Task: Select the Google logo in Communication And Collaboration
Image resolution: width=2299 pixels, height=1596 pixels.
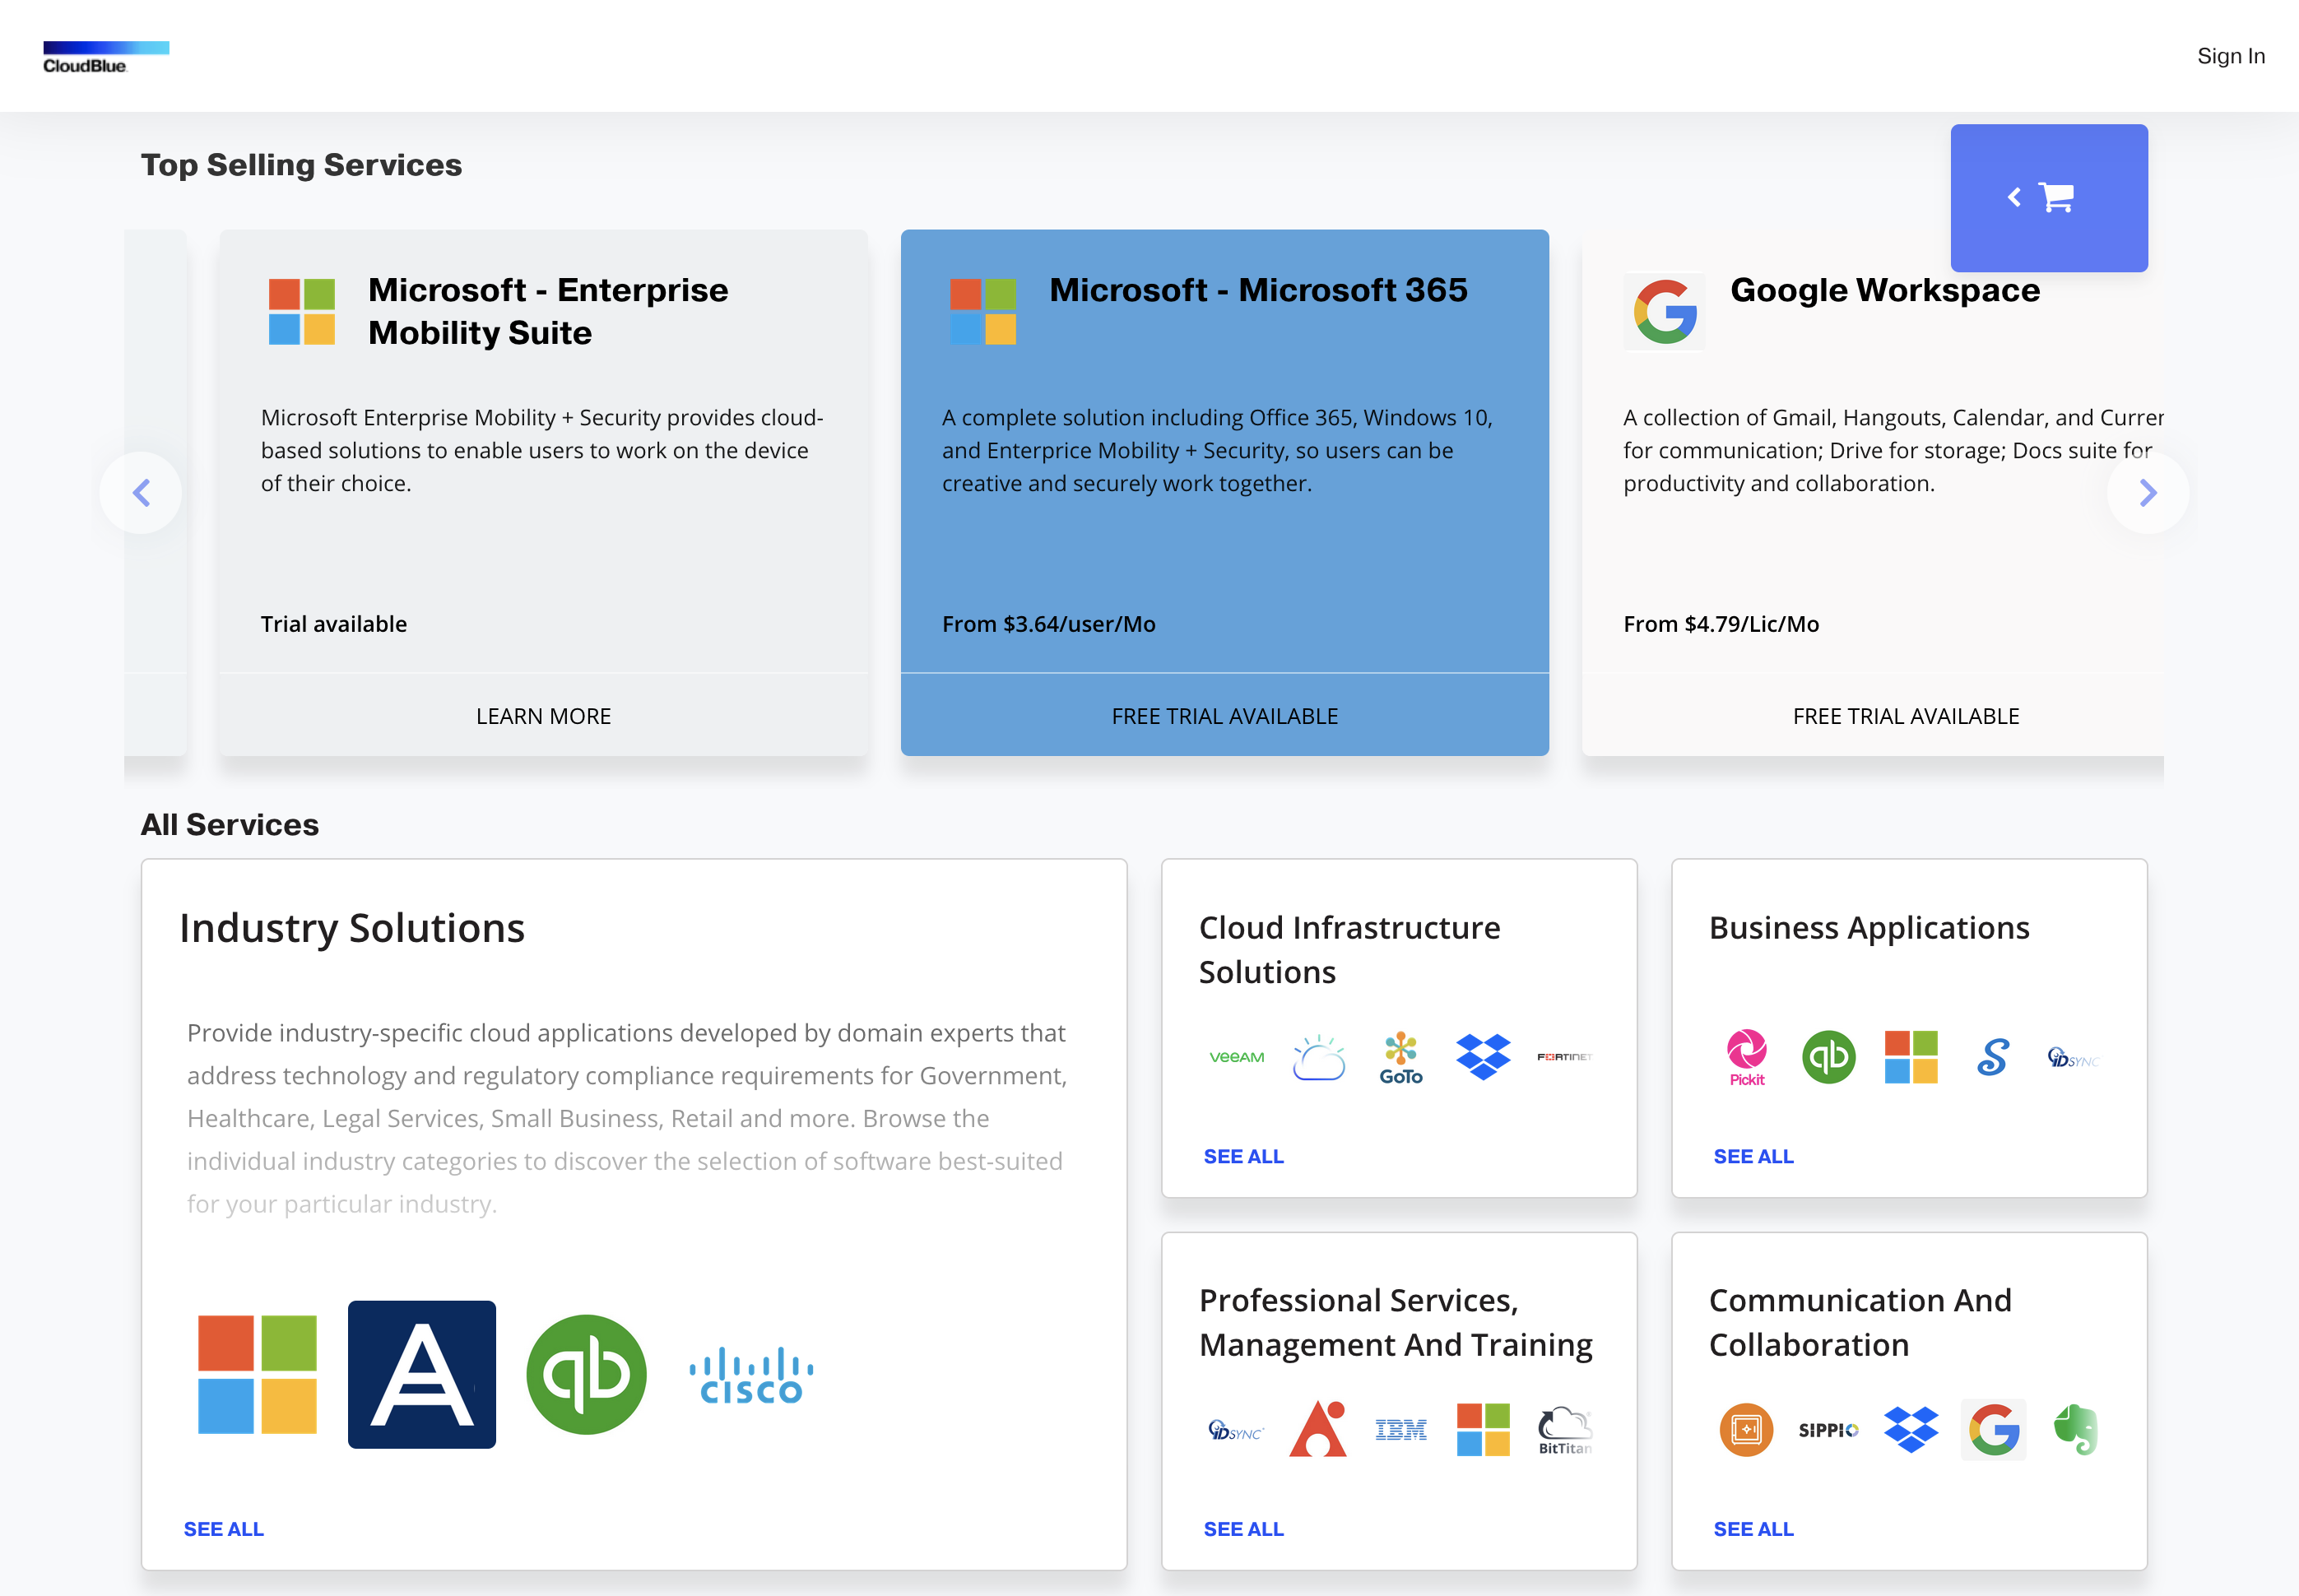Action: tap(1992, 1429)
